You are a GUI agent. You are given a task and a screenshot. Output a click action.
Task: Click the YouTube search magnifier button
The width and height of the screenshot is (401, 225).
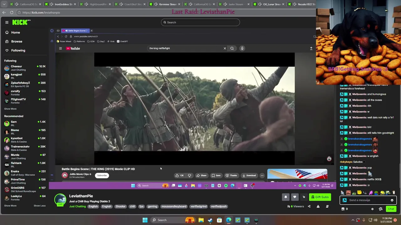232,48
